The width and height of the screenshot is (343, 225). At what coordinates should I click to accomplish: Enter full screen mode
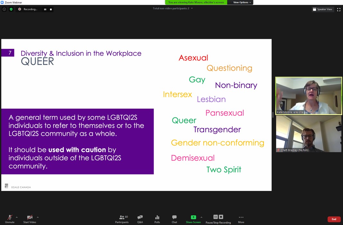(338, 9)
